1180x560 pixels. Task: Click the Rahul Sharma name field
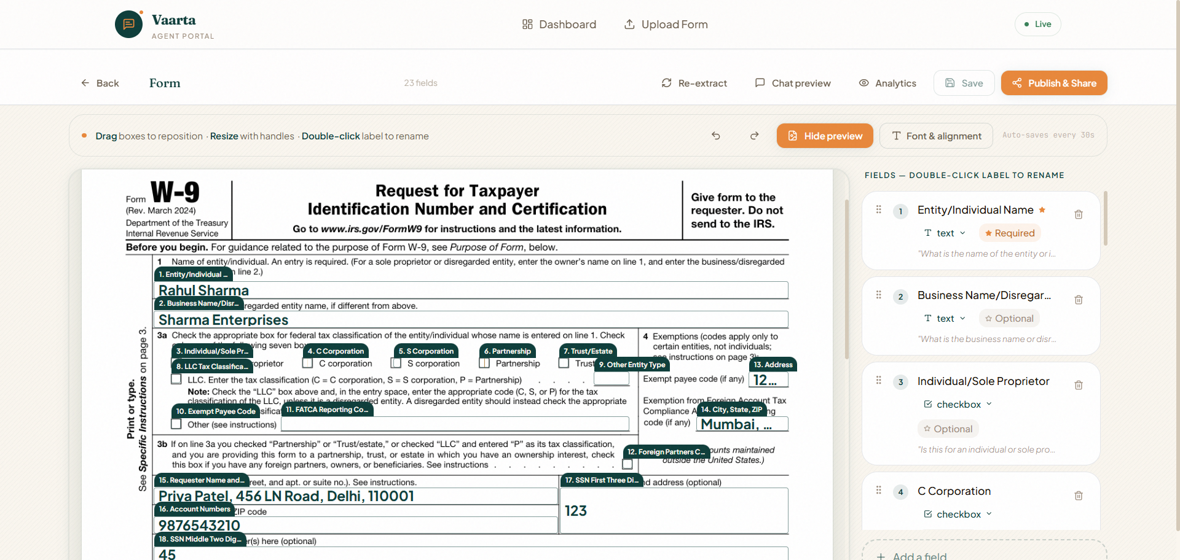pyautogui.click(x=471, y=290)
